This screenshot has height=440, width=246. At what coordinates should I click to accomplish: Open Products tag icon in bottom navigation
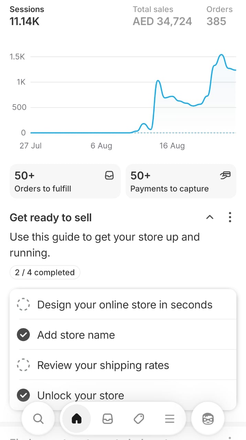tap(139, 419)
